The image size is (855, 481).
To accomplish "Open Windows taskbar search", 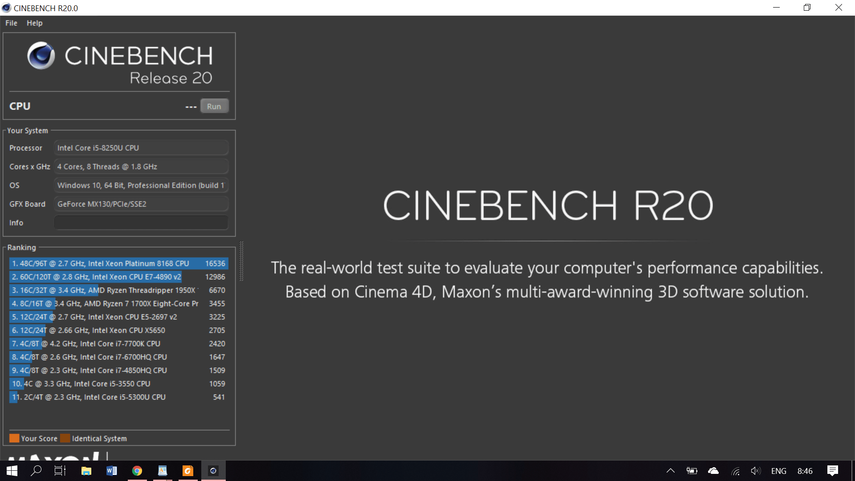I will pyautogui.click(x=36, y=471).
